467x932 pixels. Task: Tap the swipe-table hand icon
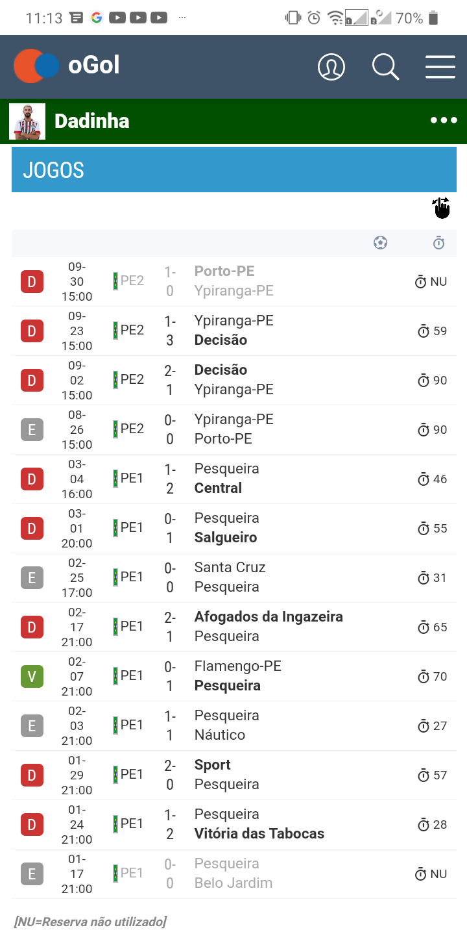tap(441, 208)
